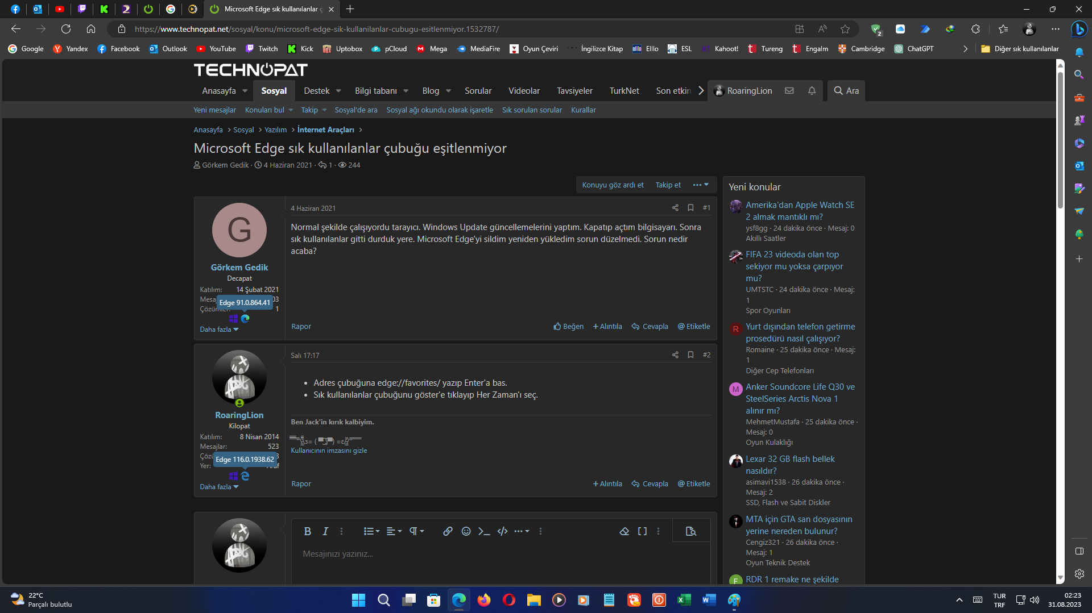Click the Italic formatting icon in editor
Screen dimensions: 1092x613
(x=325, y=531)
